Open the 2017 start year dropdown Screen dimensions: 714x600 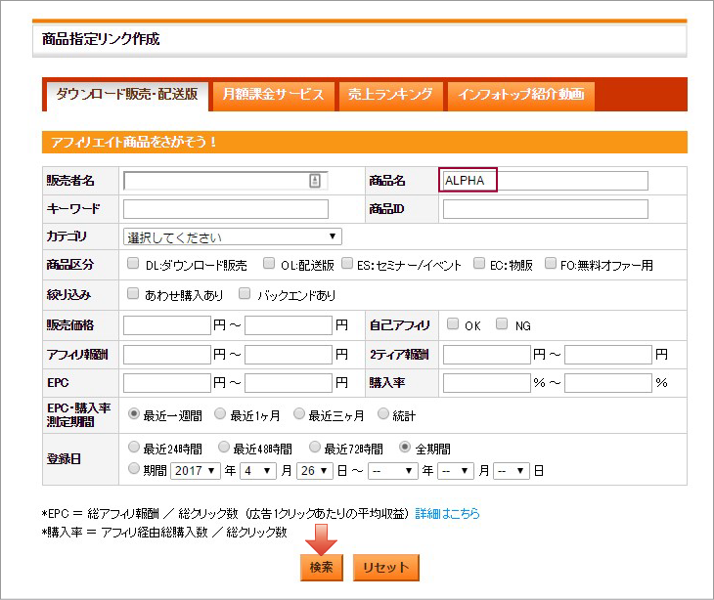pyautogui.click(x=194, y=470)
